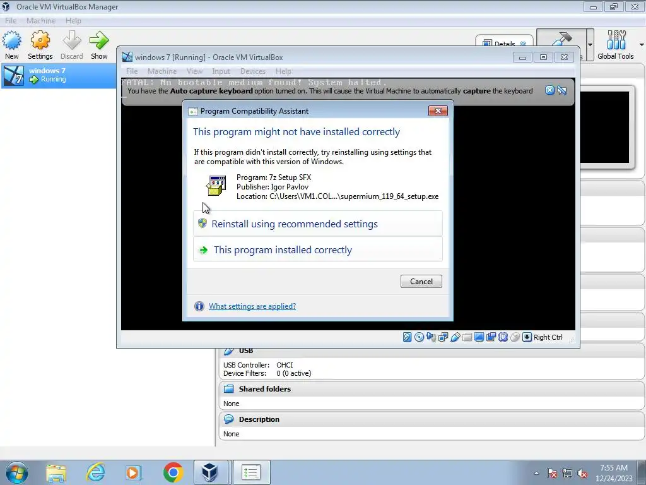Select the Details tab in Manager

click(504, 42)
